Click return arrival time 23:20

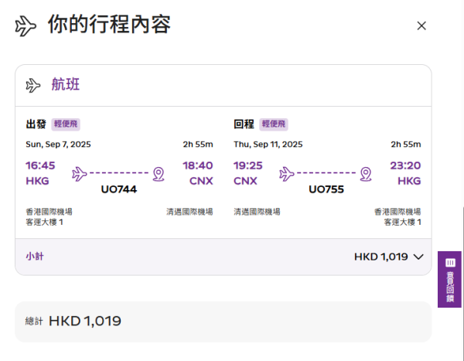point(405,165)
